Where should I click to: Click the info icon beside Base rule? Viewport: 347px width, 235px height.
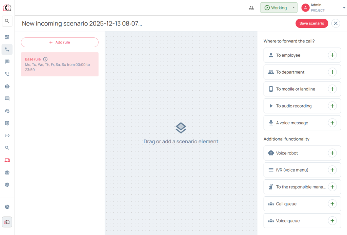pos(45,59)
